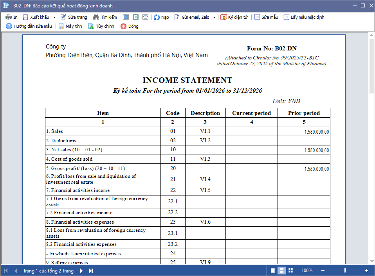Click Xuất khẩu export button

pos(36,17)
